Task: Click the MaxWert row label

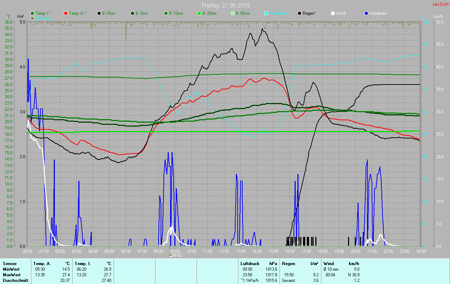Action: point(11,275)
